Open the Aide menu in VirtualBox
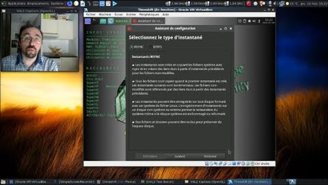 tap(166, 14)
